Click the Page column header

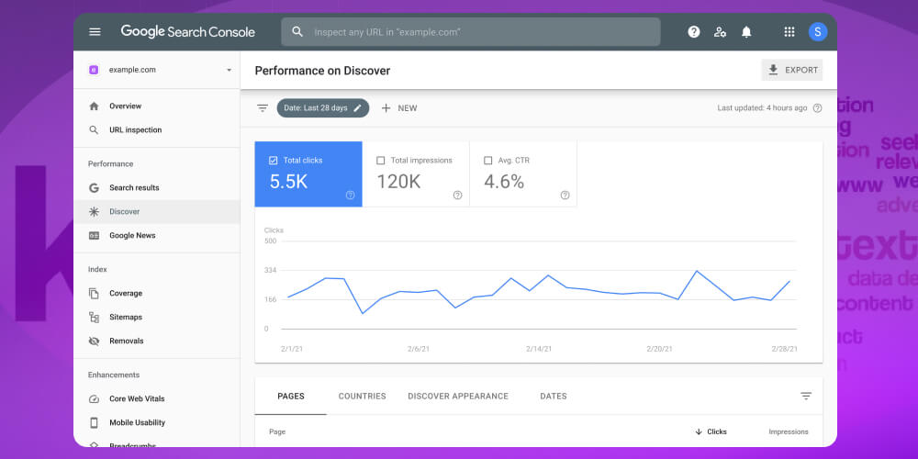point(277,432)
